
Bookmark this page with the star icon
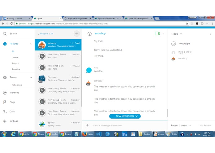click(x=187, y=24)
